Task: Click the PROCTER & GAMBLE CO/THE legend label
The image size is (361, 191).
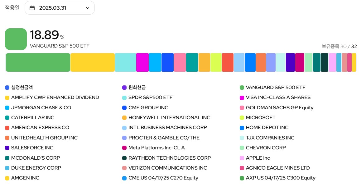Action: point(164,138)
